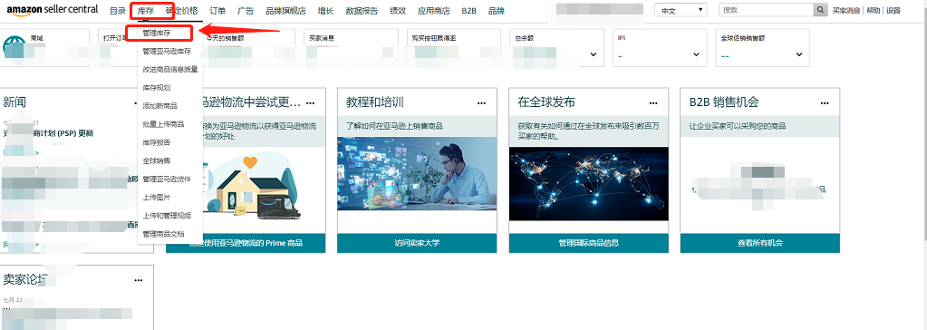Click the 购买按钮赢得率 summary card
The width and height of the screenshot is (927, 330).
(453, 48)
